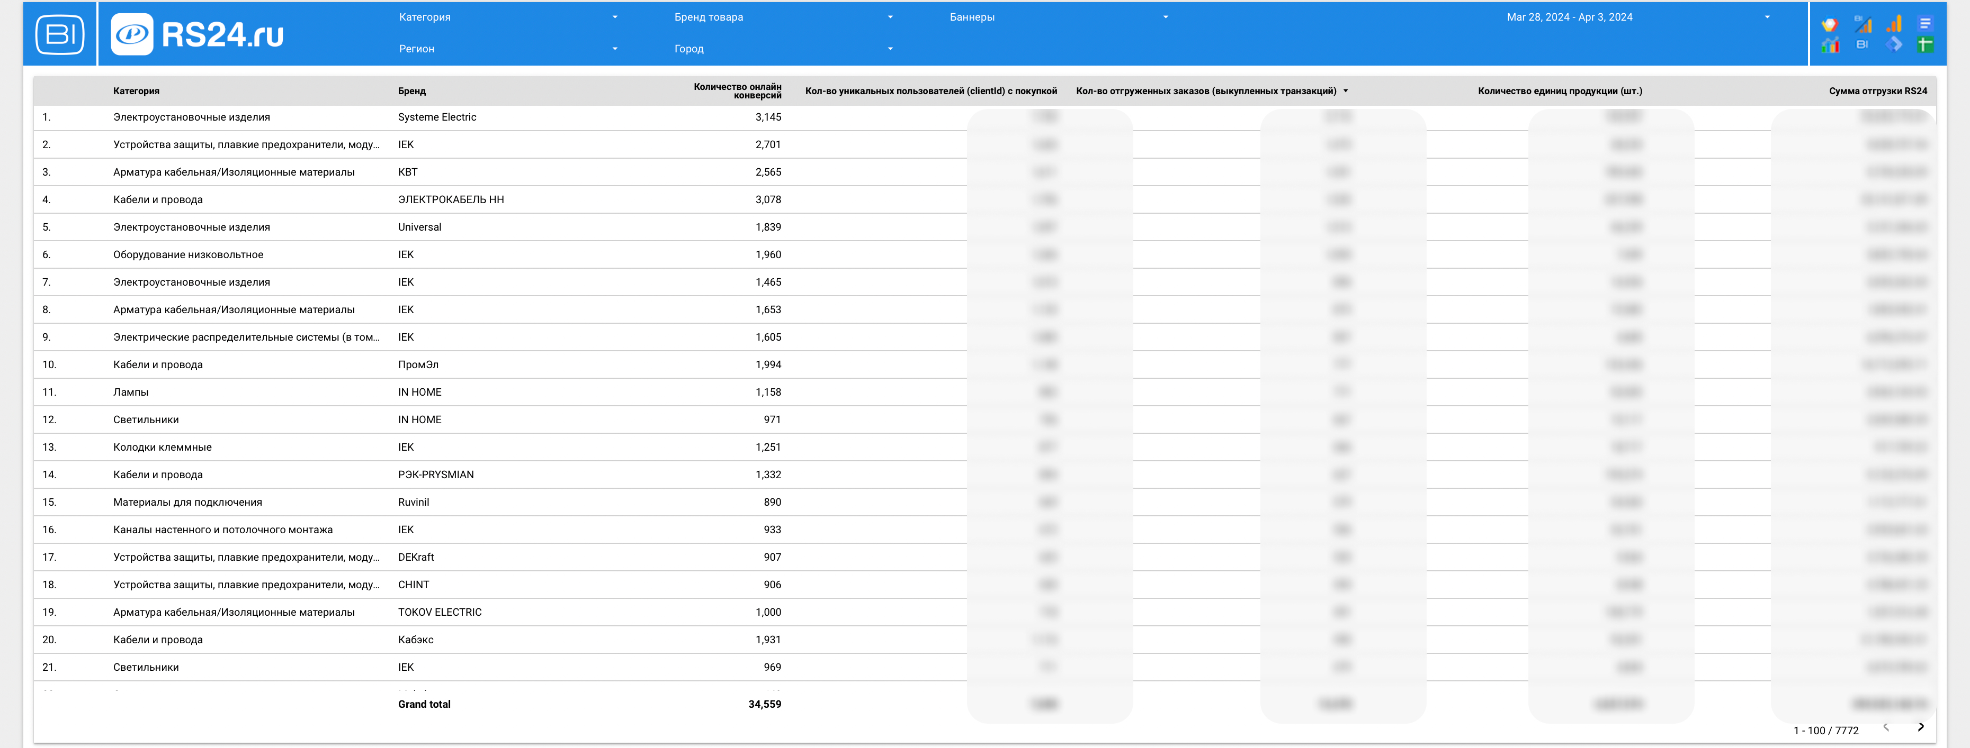Open the Категория filter dropdown
Image resolution: width=1970 pixels, height=748 pixels.
(508, 17)
